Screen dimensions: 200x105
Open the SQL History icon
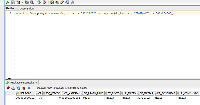tap(67, 2)
